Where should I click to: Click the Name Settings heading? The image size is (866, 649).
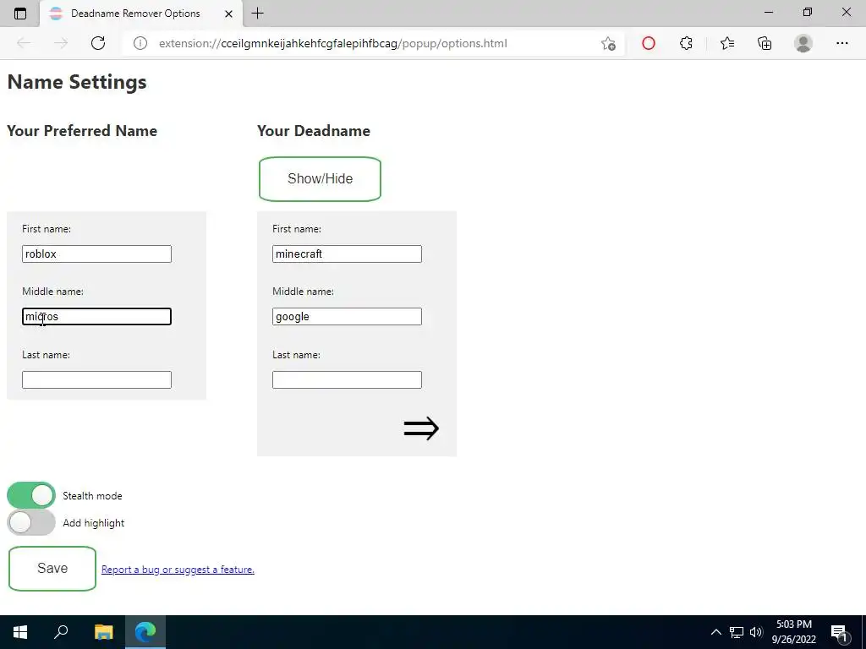[x=77, y=82]
